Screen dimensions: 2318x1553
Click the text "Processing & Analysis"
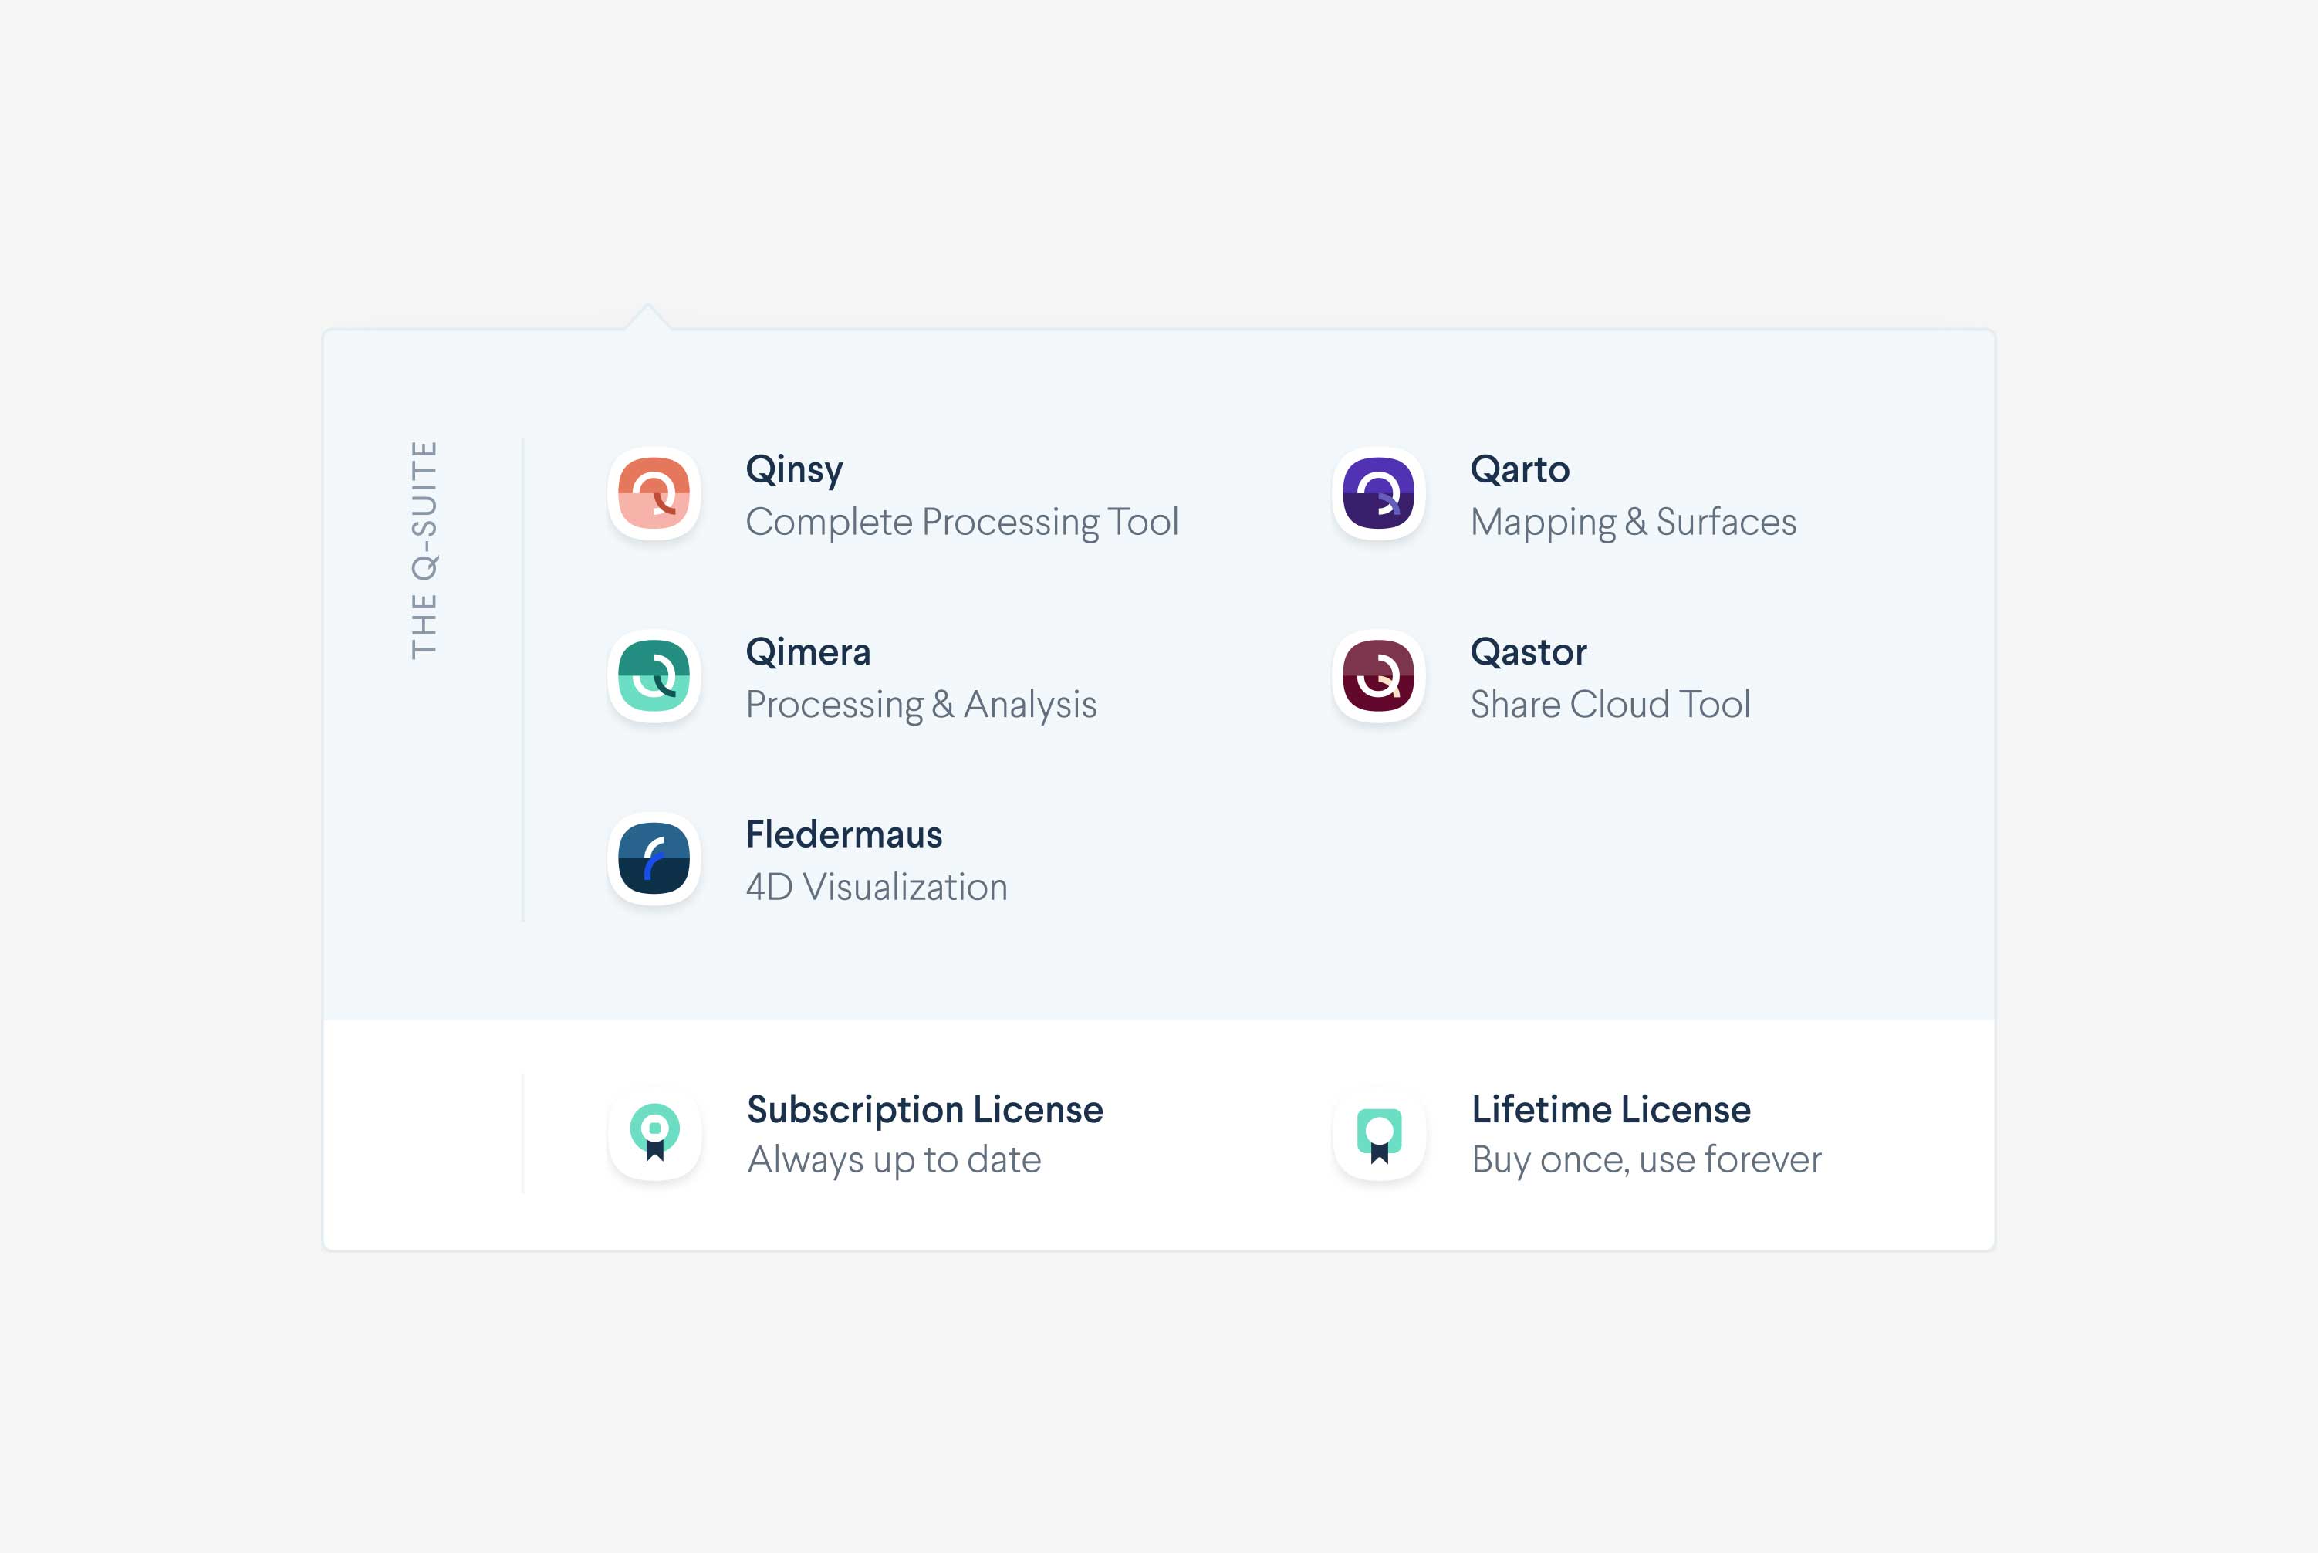(921, 704)
